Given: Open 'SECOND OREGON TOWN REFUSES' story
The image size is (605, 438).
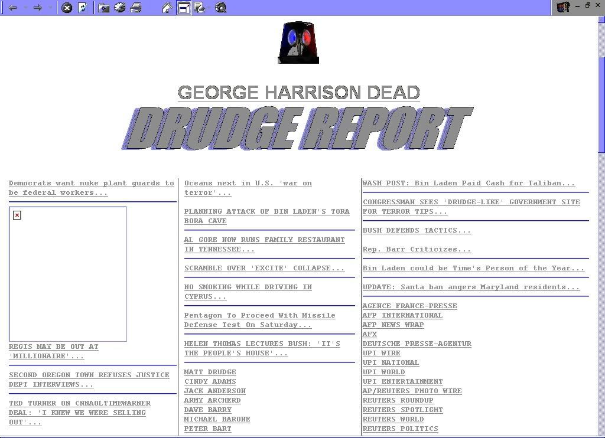Looking at the screenshot, I should pos(89,380).
